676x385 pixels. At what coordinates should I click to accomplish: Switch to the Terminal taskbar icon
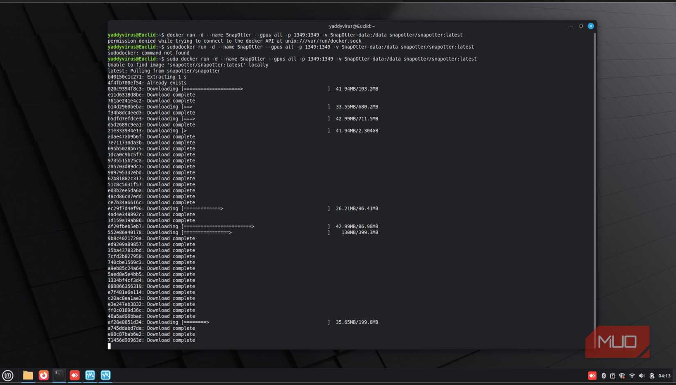coord(59,375)
